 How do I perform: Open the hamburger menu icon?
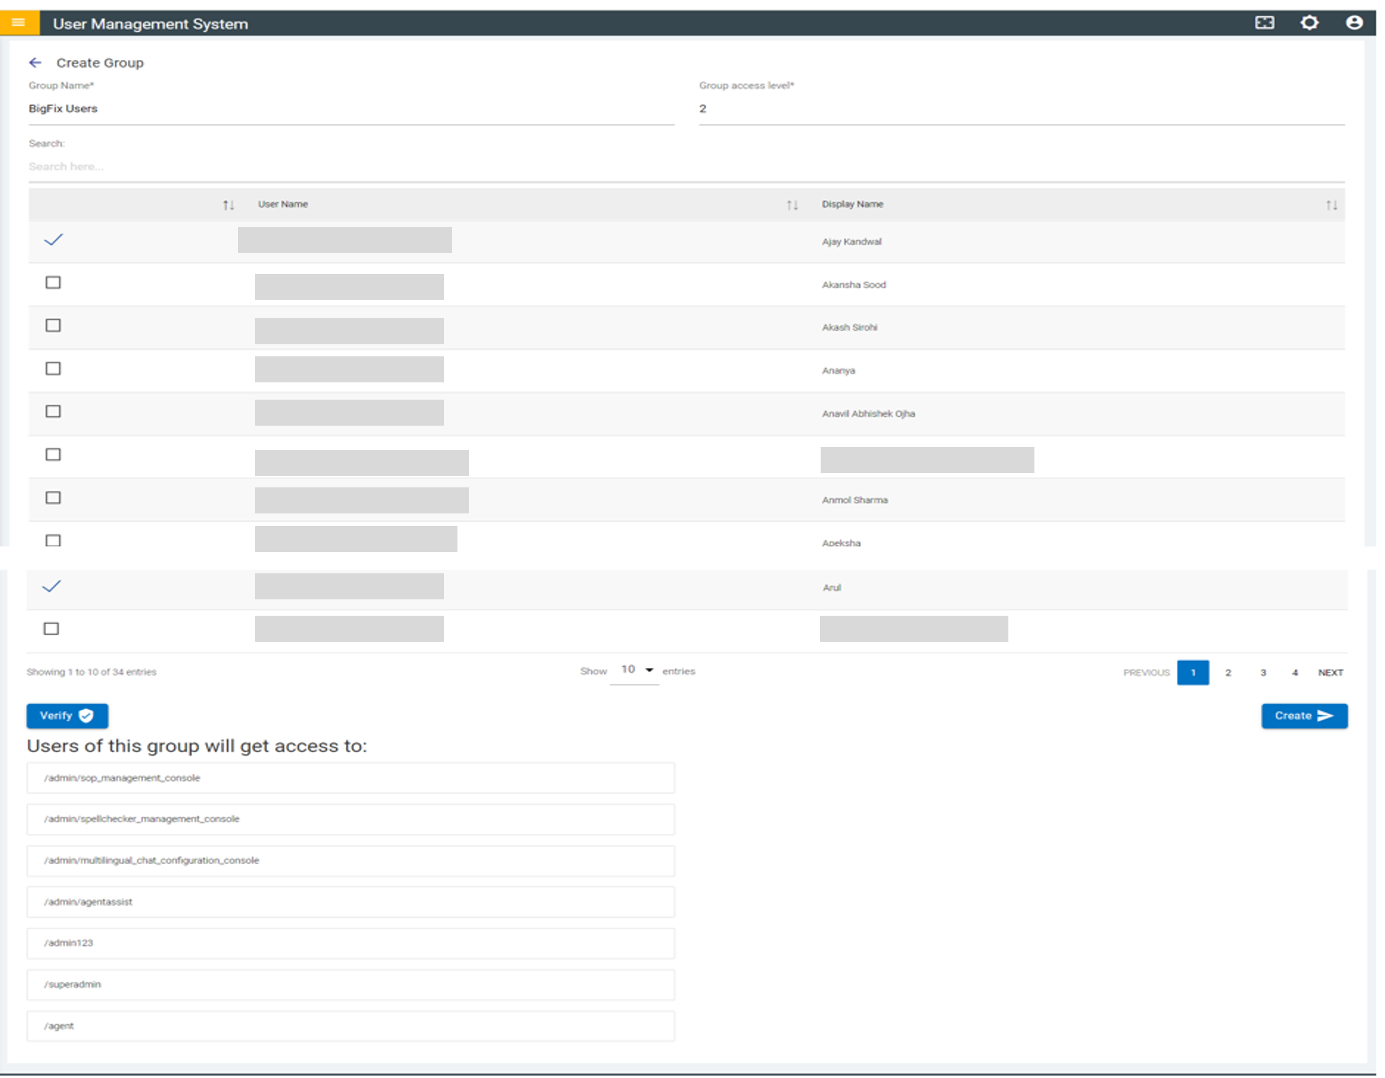point(19,23)
